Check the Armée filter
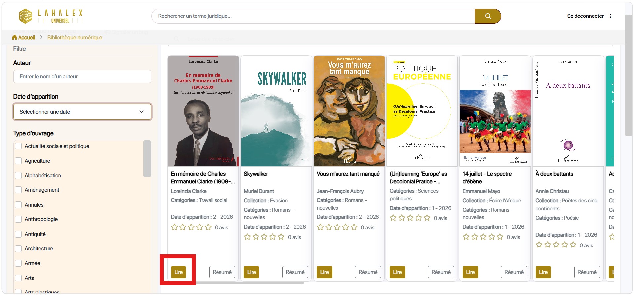The width and height of the screenshot is (634, 295). 19,263
